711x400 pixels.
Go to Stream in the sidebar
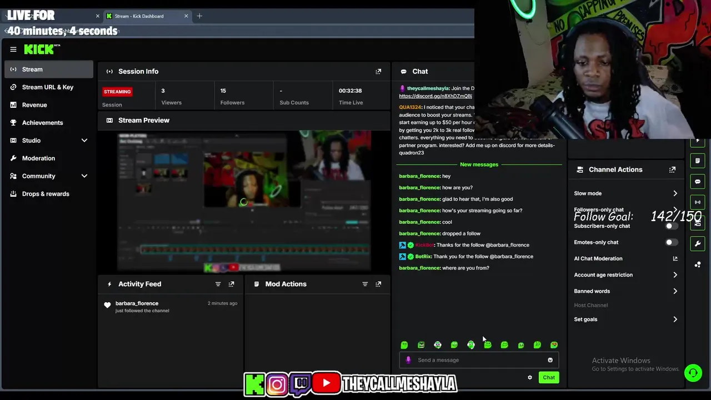[49, 69]
